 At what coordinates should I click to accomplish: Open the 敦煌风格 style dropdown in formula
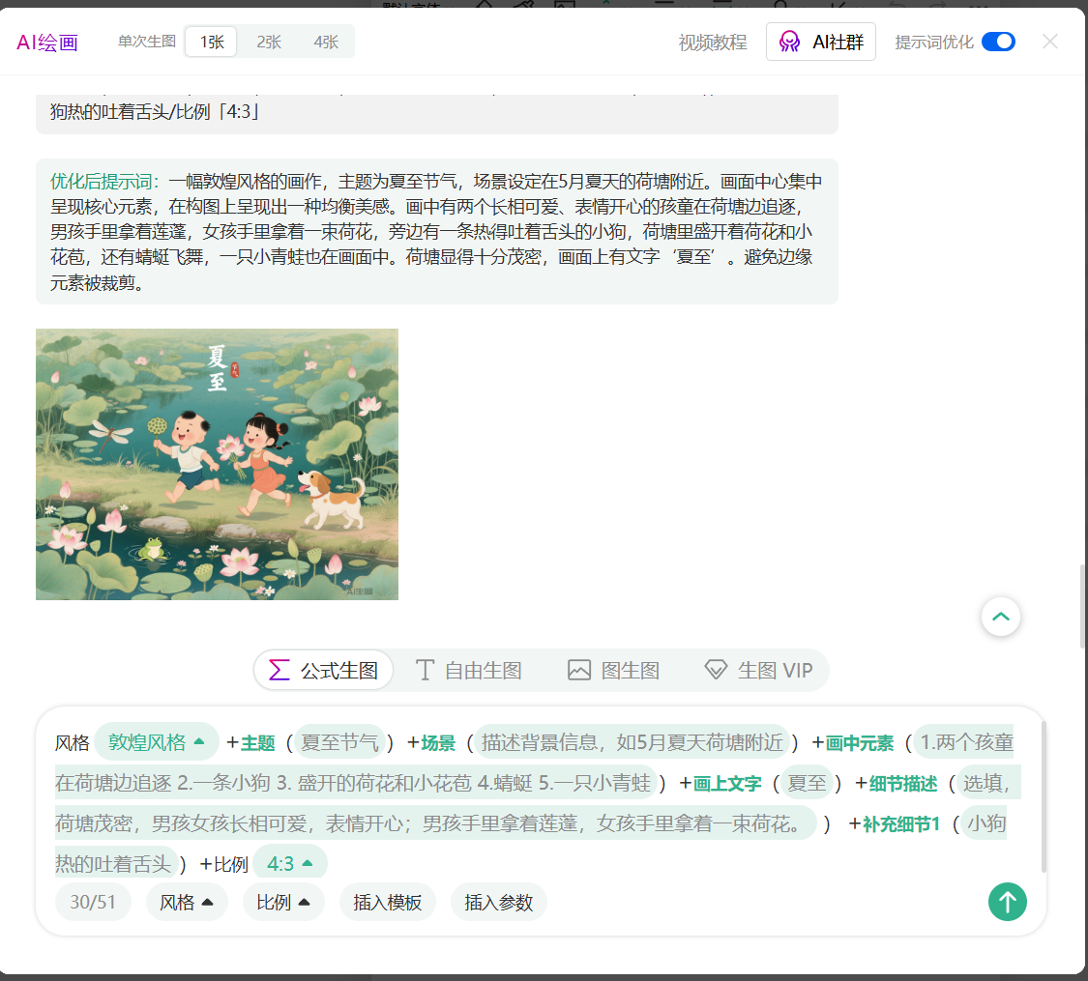(157, 742)
